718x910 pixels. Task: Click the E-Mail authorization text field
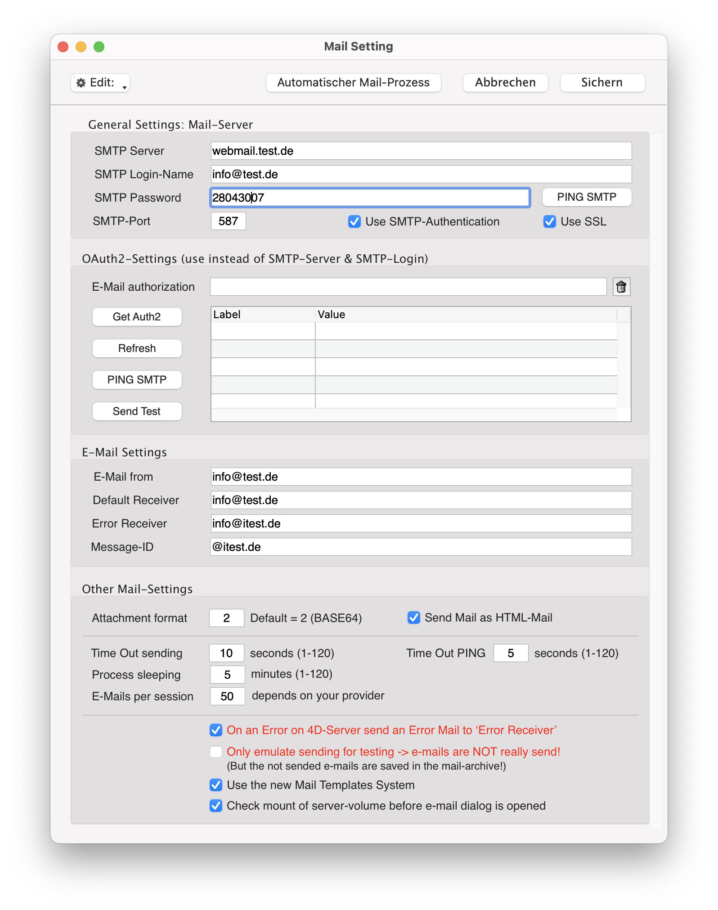tap(408, 287)
